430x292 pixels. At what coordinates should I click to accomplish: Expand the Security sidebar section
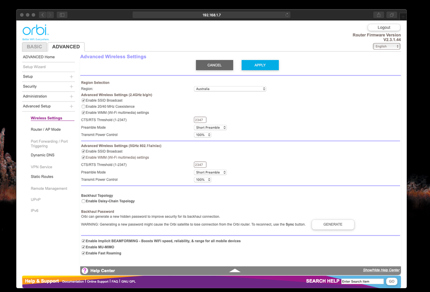point(71,86)
